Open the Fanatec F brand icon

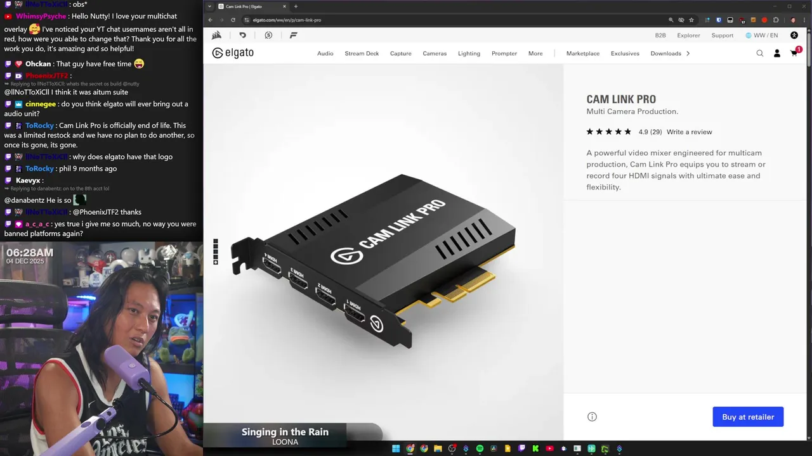(293, 35)
